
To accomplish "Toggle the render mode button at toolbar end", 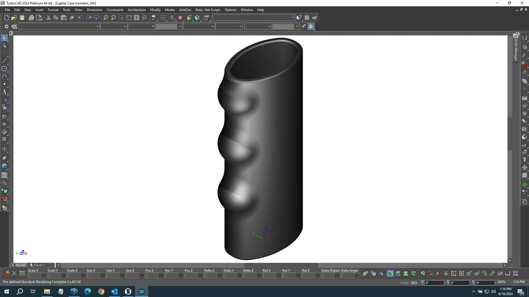I will click(311, 26).
